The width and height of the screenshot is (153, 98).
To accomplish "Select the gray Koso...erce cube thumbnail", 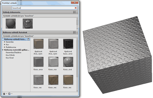I will point(38,62).
